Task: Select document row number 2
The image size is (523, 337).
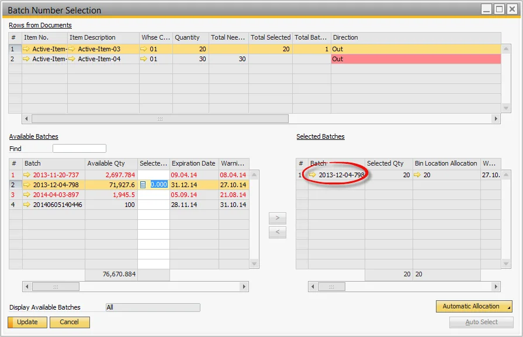Action: 15,59
